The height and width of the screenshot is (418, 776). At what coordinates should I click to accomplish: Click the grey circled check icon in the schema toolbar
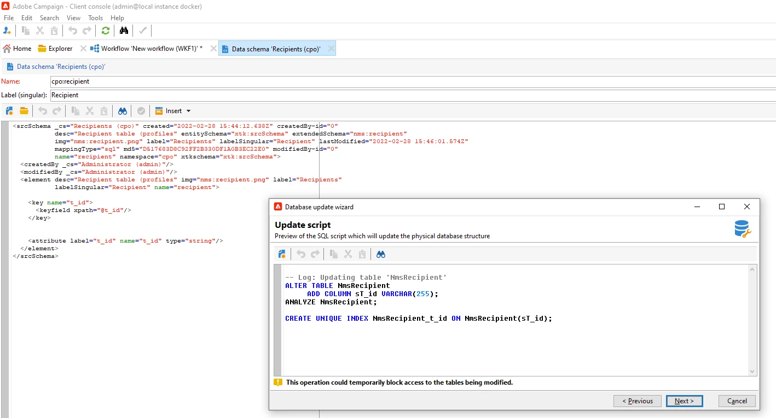coord(141,111)
